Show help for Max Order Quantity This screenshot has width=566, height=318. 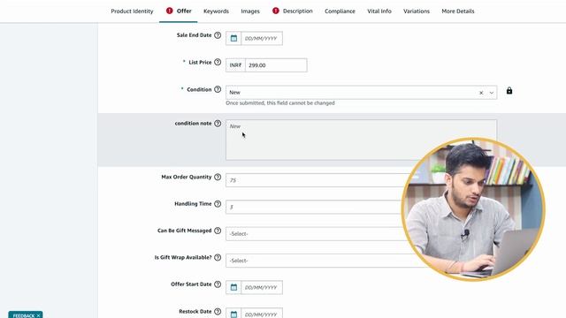(218, 177)
